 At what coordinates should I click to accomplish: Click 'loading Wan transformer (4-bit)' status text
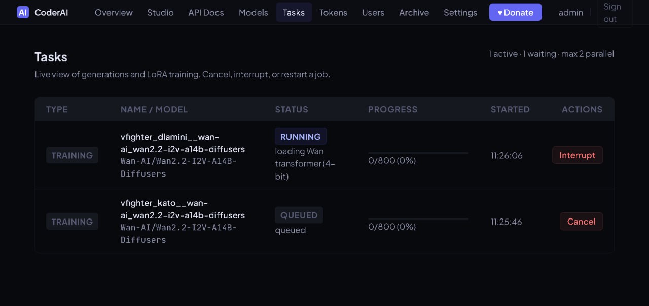click(305, 164)
